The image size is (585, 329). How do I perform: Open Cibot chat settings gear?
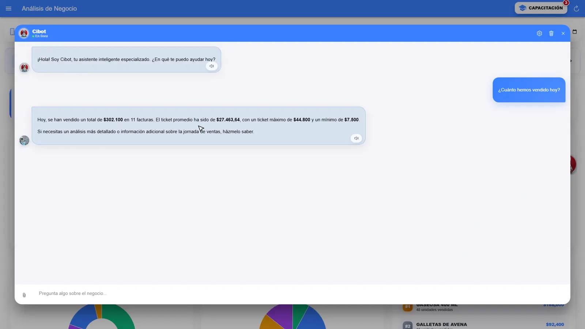pos(539,33)
